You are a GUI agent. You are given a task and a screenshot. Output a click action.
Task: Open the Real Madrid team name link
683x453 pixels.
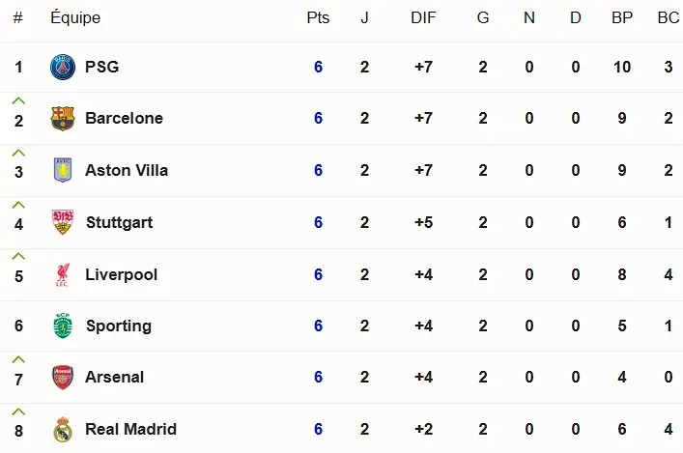coord(131,429)
